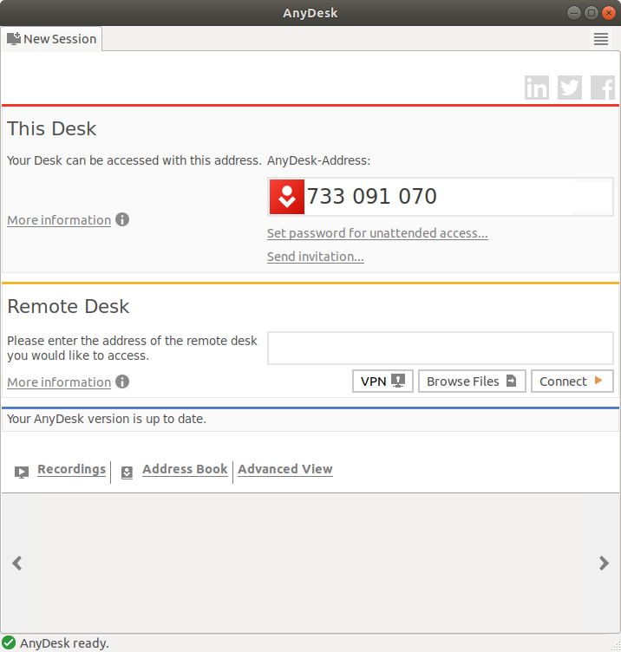Viewport: 621px width, 652px height.
Task: Click info icon beside This Desk More information
Action: pos(122,219)
